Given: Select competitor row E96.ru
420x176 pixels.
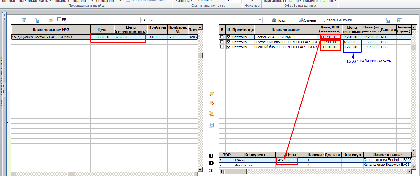Looking at the screenshot, I should [x=315, y=160].
